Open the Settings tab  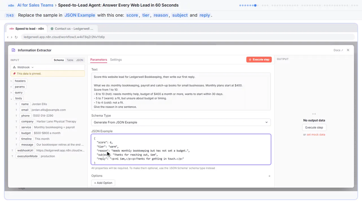pos(116,60)
